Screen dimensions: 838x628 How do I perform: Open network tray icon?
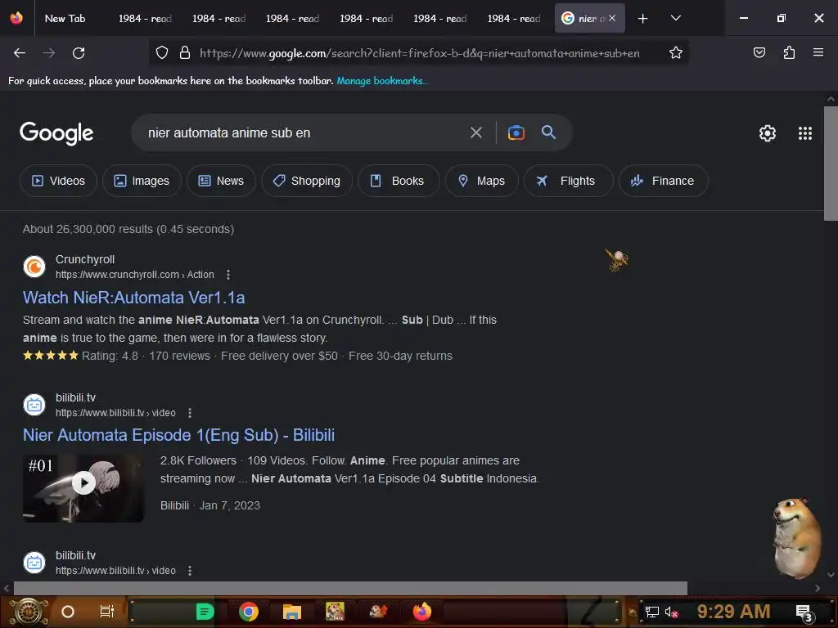click(x=651, y=612)
